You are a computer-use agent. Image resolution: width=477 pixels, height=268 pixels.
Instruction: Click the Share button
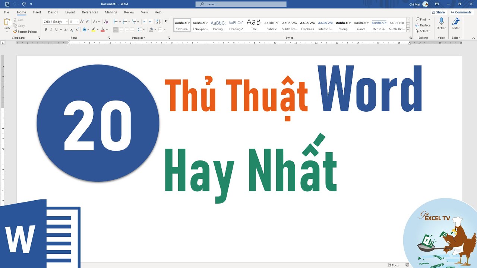[438, 12]
